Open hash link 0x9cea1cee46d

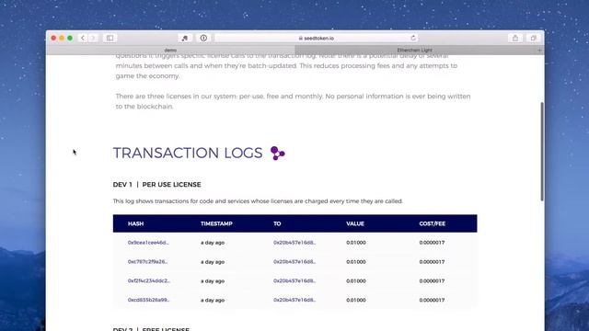click(148, 243)
